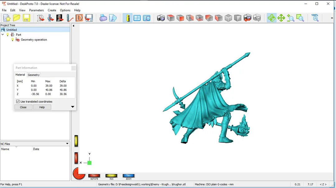
Task: Toggle the Part visibility lightbulb
Action: pyautogui.click(x=7, y=35)
